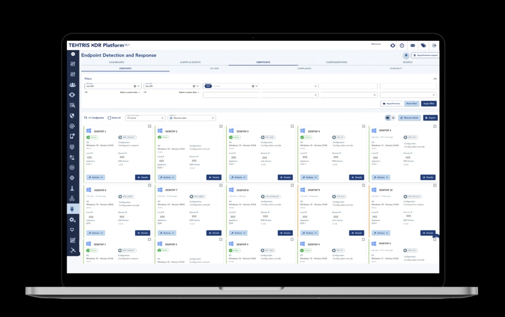Switch to the ALERTS & EVENTS tab
The width and height of the screenshot is (505, 317).
pyautogui.click(x=190, y=62)
